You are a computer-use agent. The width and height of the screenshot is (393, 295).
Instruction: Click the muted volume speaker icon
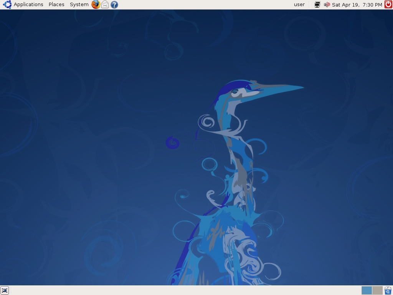click(x=327, y=5)
